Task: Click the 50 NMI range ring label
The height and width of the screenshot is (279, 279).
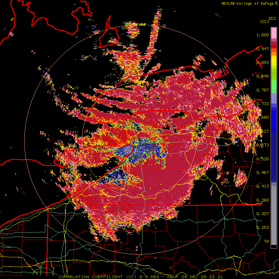Action: point(139,82)
